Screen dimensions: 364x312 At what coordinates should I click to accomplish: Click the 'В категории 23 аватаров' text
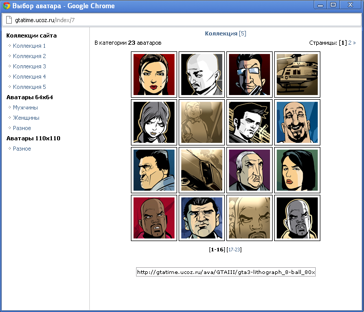click(128, 43)
